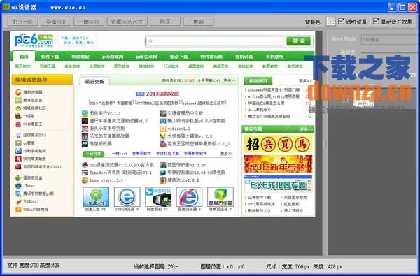Image resolution: width=420 pixels, height=276 pixels.
Task: Click the 腾讯手机管家pc版 icon
Action: coord(18,194)
